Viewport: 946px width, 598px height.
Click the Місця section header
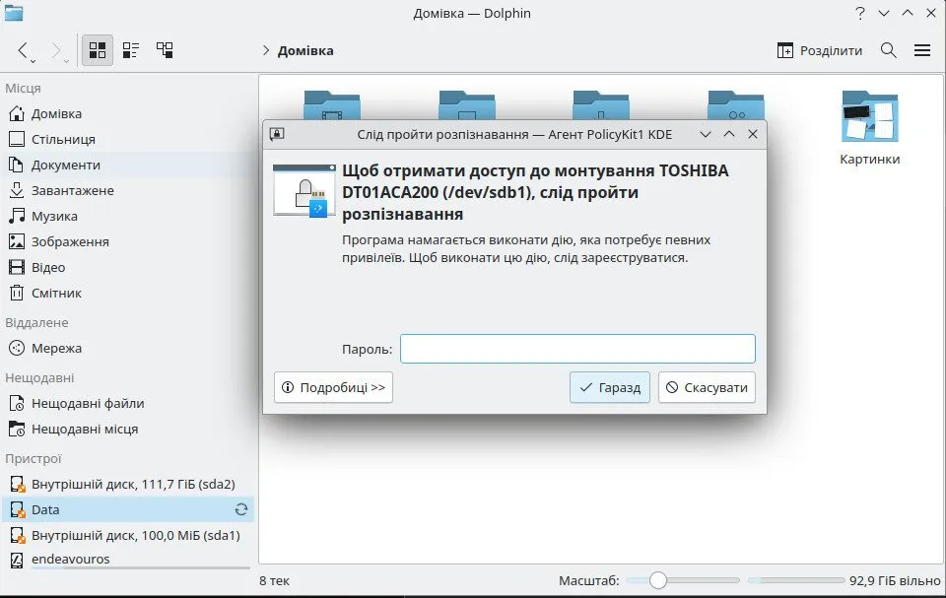(23, 88)
